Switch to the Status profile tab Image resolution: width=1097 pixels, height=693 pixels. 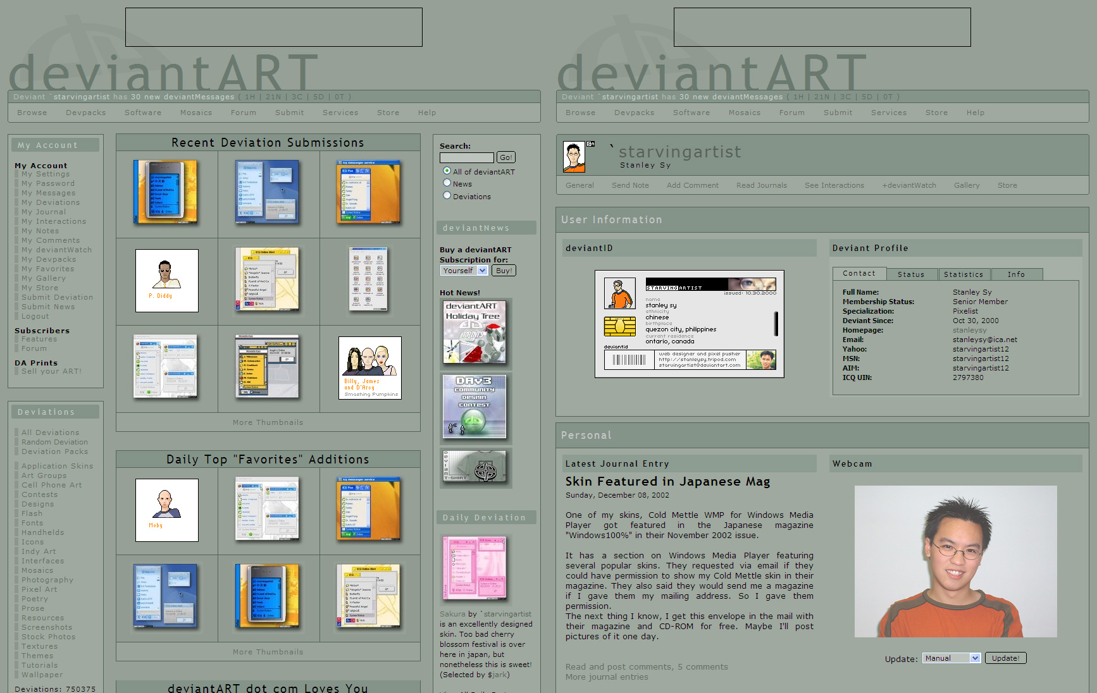click(x=911, y=274)
